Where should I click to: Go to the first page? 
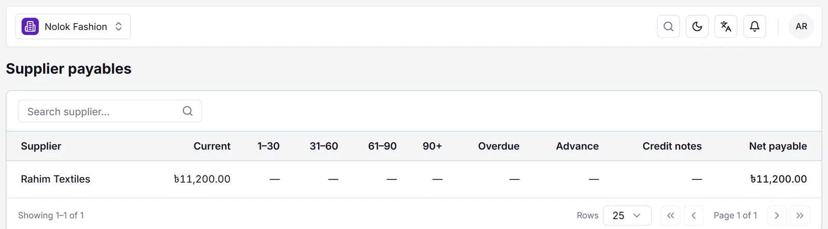670,215
